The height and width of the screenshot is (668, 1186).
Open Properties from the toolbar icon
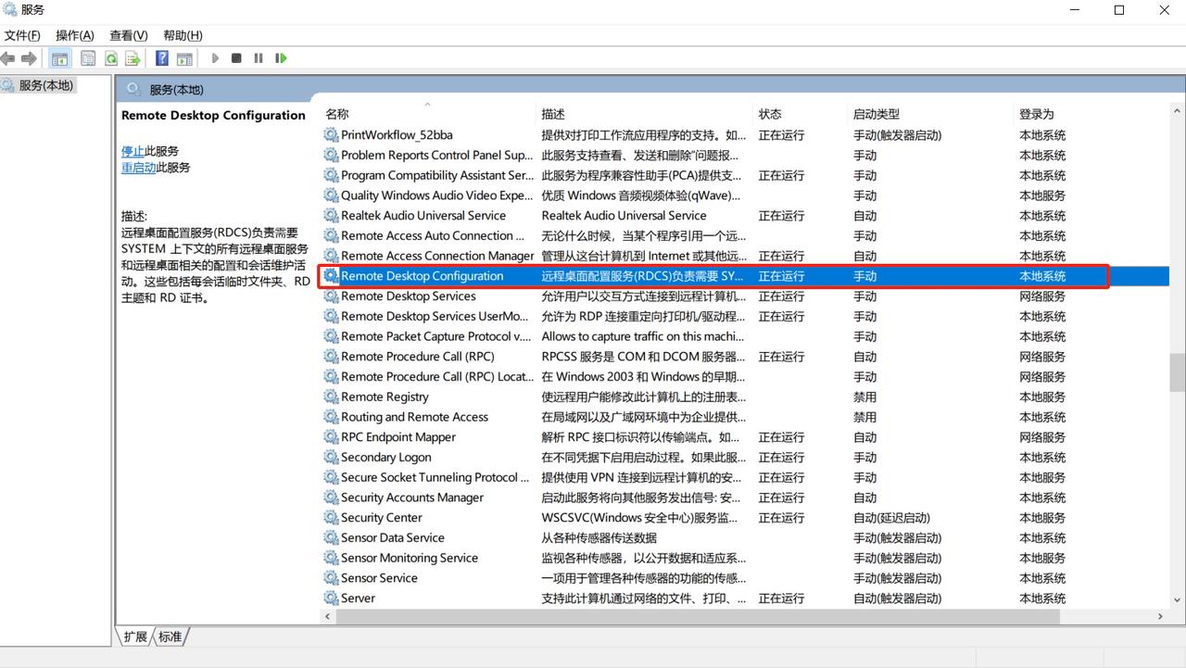tap(88, 58)
